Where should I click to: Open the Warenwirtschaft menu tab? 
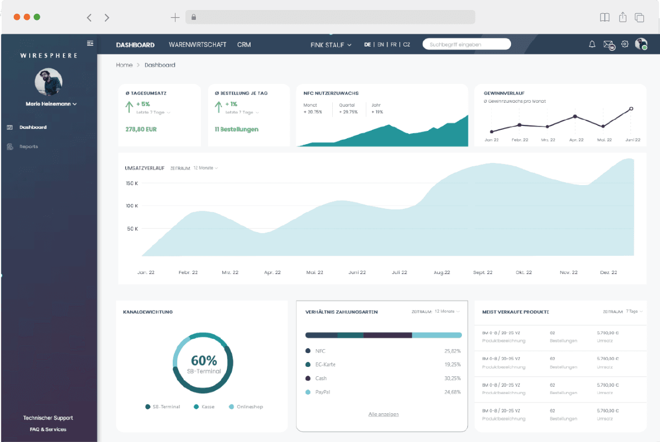(198, 45)
